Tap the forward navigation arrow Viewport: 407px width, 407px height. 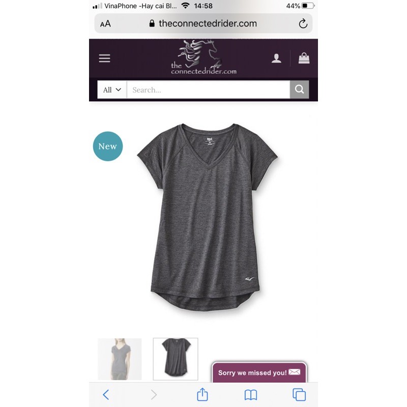click(x=154, y=395)
